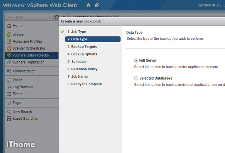Click the new window icon in the header
The width and height of the screenshot is (225, 153).
(97, 5)
